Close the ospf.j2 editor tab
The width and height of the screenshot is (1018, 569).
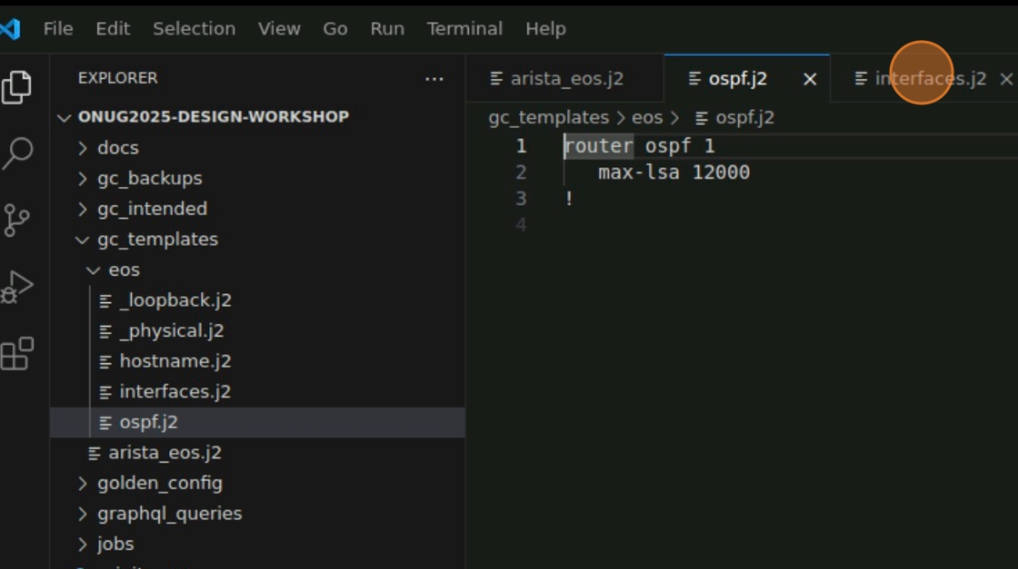[810, 79]
